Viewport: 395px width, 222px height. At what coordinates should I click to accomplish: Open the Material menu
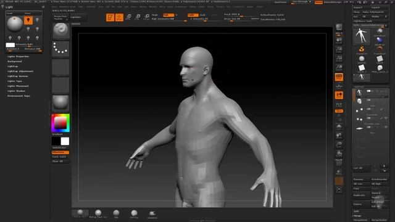[x=152, y=7]
